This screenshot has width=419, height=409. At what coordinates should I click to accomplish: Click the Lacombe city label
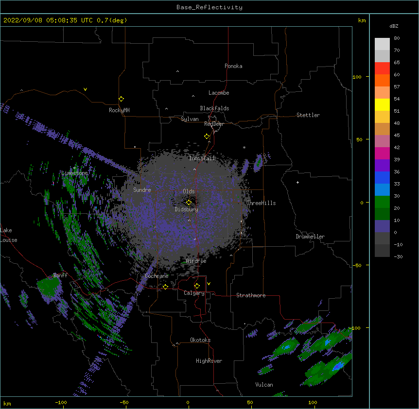coord(219,93)
